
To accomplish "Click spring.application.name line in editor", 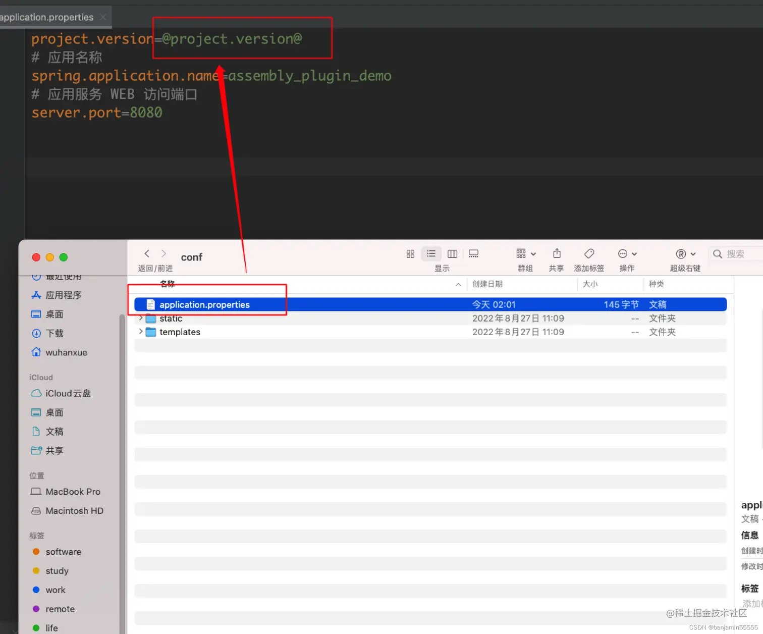I will point(211,76).
